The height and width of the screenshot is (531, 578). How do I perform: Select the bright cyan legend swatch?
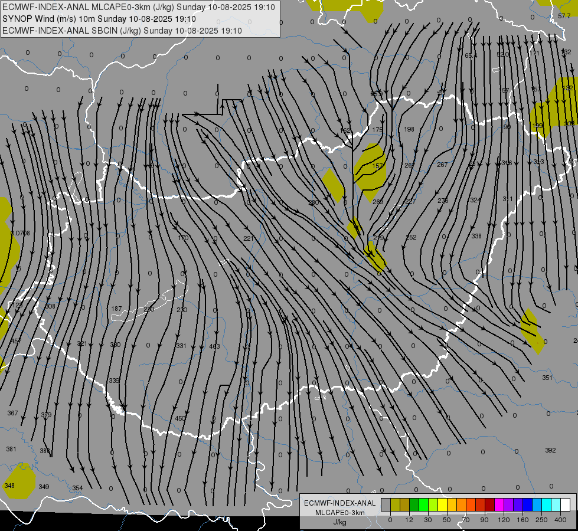(x=547, y=504)
